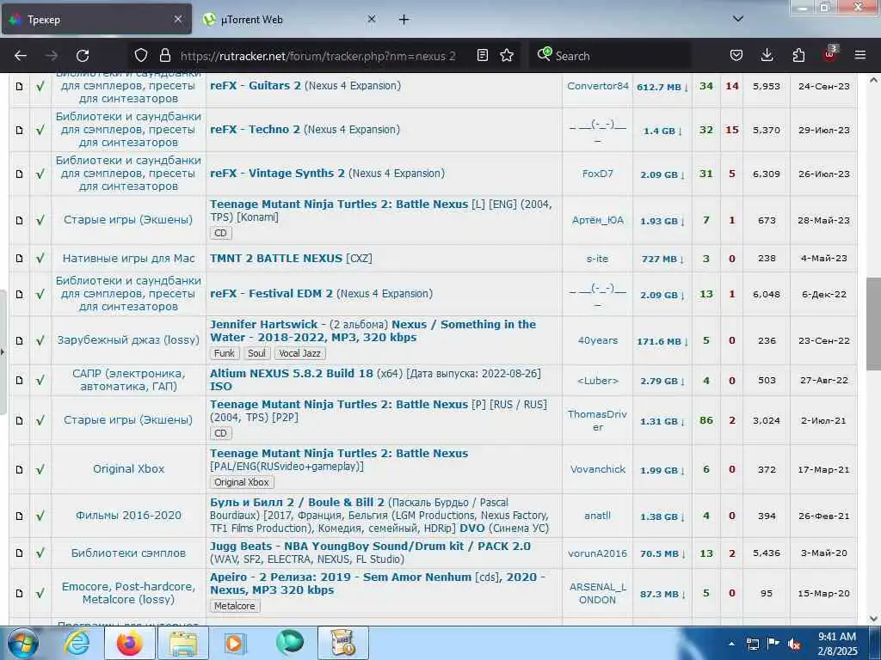Image resolution: width=881 pixels, height=660 pixels.
Task: Open the Pocket save icon
Action: tap(736, 55)
